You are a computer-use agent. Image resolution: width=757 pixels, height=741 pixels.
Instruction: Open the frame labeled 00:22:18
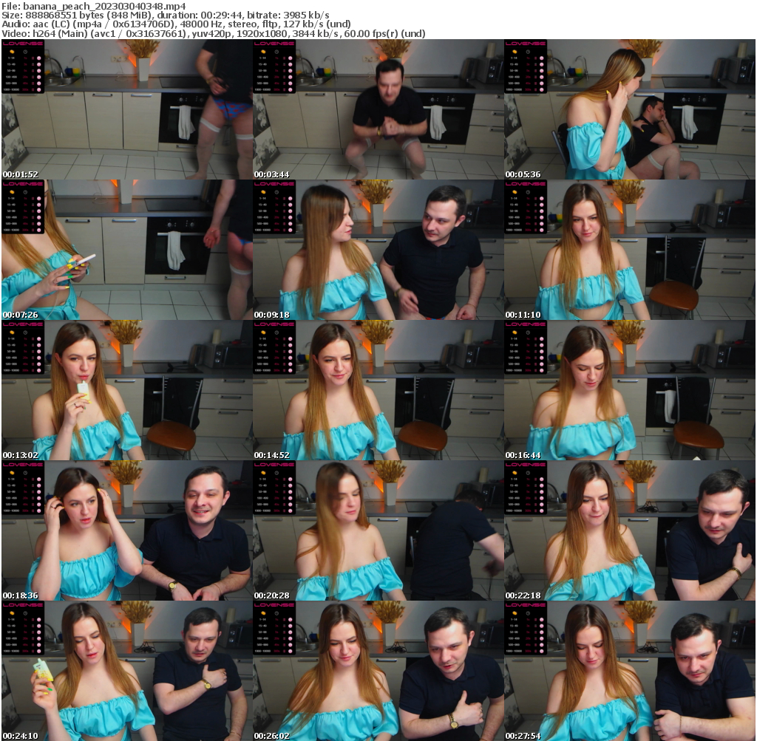pos(629,530)
